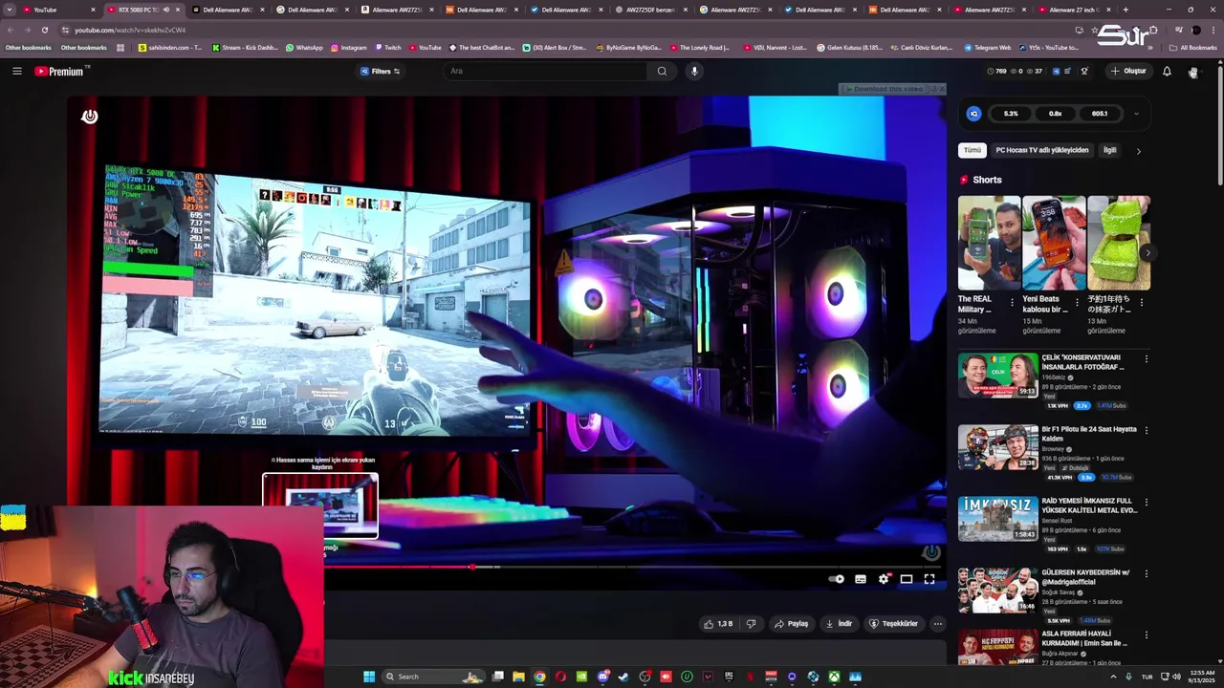The width and height of the screenshot is (1224, 688).
Task: Select the Tümü filter chip
Action: point(973,150)
